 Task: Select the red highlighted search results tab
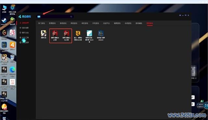coord(149,23)
